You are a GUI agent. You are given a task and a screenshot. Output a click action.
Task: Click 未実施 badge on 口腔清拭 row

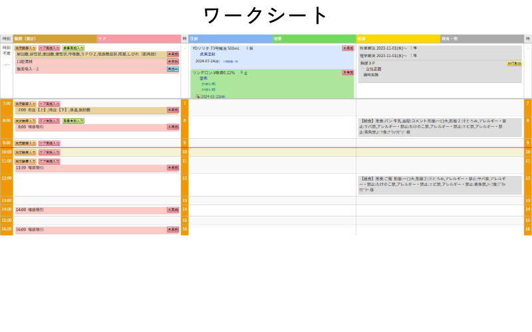(x=172, y=62)
